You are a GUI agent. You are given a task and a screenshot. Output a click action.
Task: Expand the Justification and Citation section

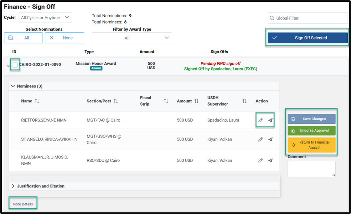pyautogui.click(x=13, y=186)
